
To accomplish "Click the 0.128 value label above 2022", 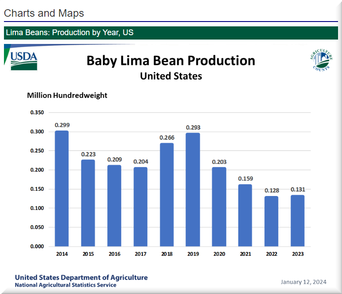I will coord(272,190).
